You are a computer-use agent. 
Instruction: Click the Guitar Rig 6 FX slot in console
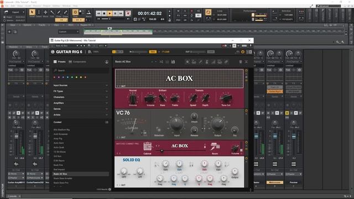click(274, 91)
